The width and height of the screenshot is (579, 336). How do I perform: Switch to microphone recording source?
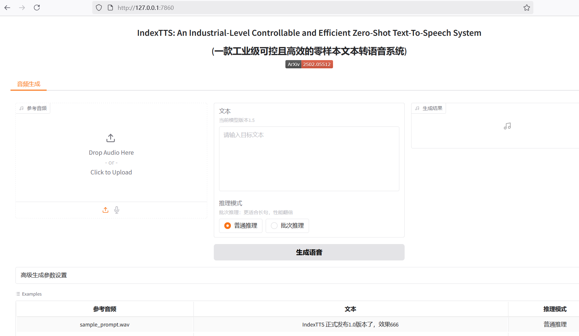(x=117, y=210)
